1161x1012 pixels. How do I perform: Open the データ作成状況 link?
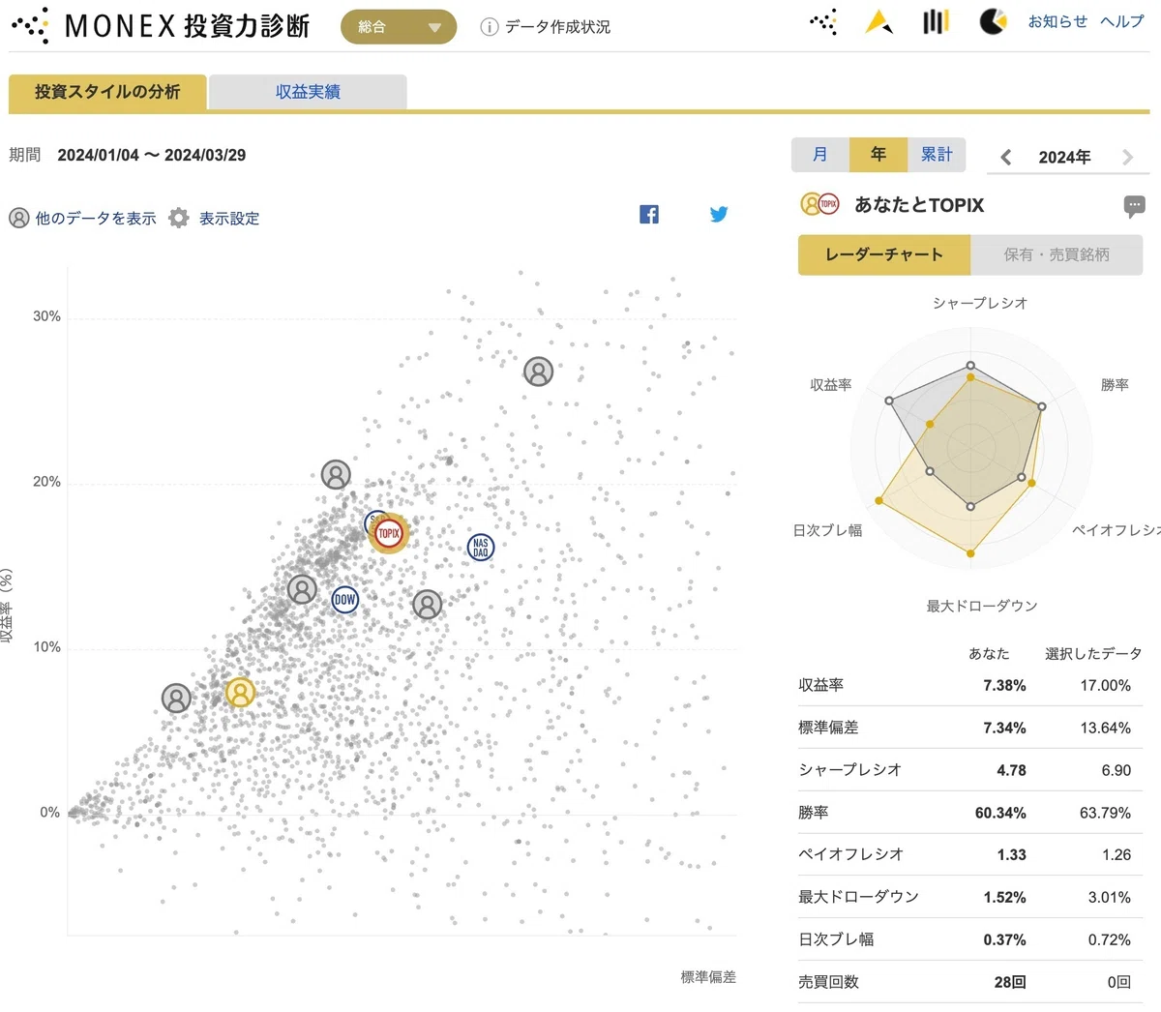557,27
